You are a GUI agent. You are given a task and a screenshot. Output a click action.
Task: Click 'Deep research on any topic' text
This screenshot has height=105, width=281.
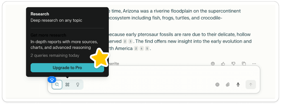pyautogui.click(x=56, y=20)
